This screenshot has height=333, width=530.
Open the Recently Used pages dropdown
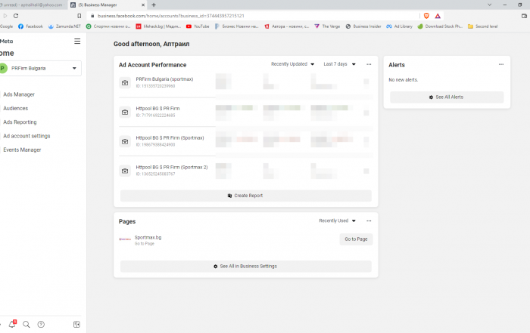click(x=338, y=220)
